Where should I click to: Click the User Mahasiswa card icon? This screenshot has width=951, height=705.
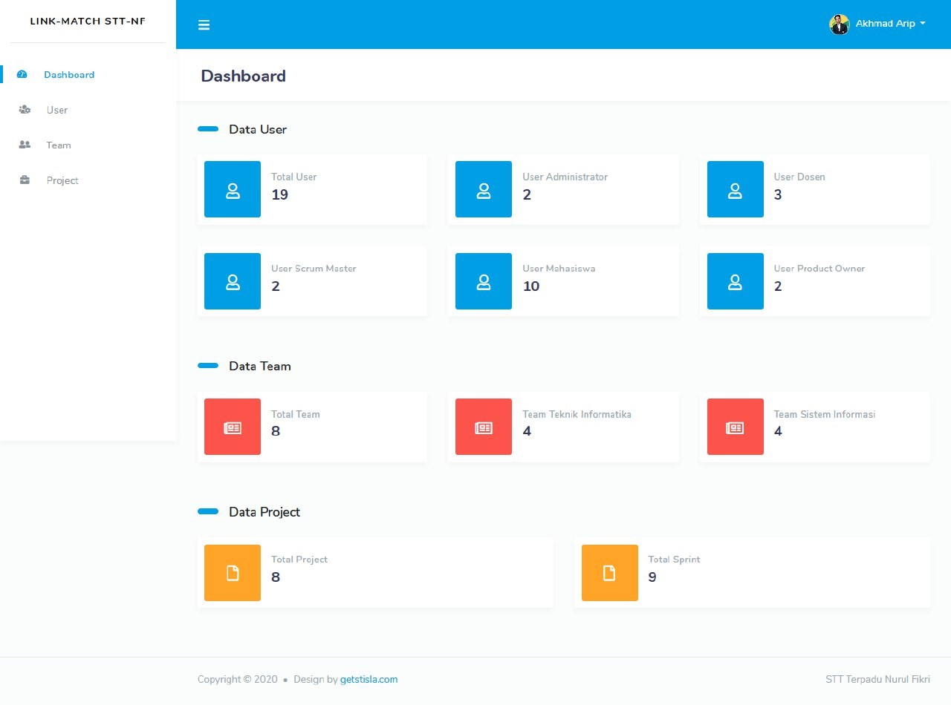click(484, 281)
